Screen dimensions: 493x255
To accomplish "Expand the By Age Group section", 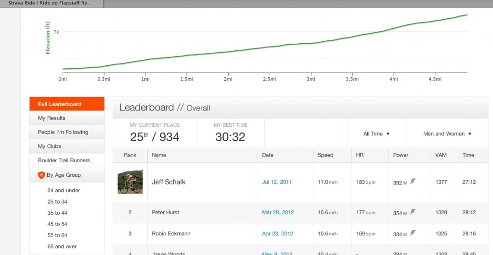I will [64, 175].
